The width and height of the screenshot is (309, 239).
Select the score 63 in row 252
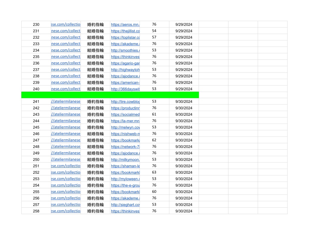click(x=154, y=173)
